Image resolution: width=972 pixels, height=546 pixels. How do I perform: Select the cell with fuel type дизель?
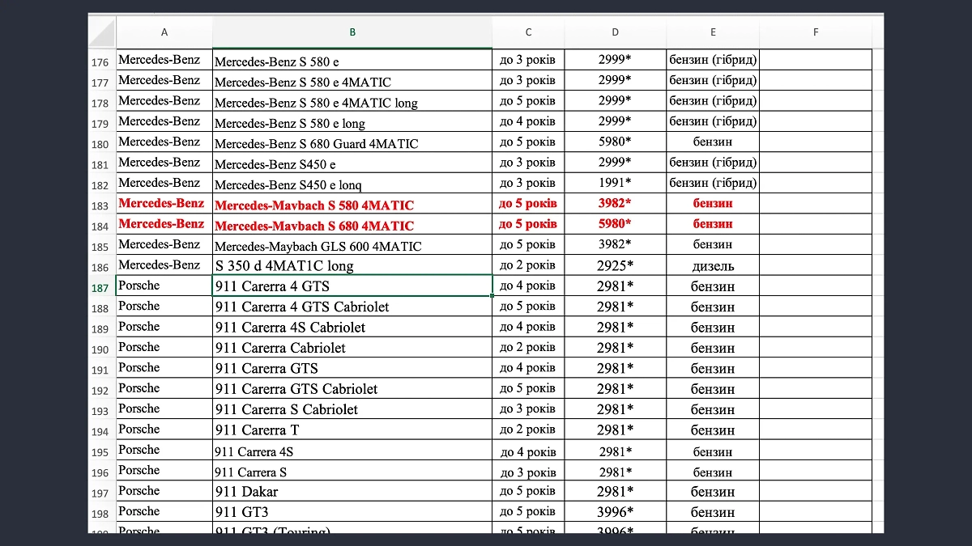(x=713, y=266)
